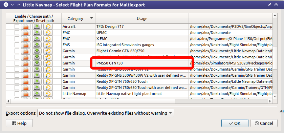The width and height of the screenshot is (284, 133).
Task: Click the horizontal scrollbar left arrow
Action: point(8,101)
